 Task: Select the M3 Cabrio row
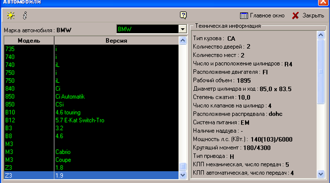point(91,152)
